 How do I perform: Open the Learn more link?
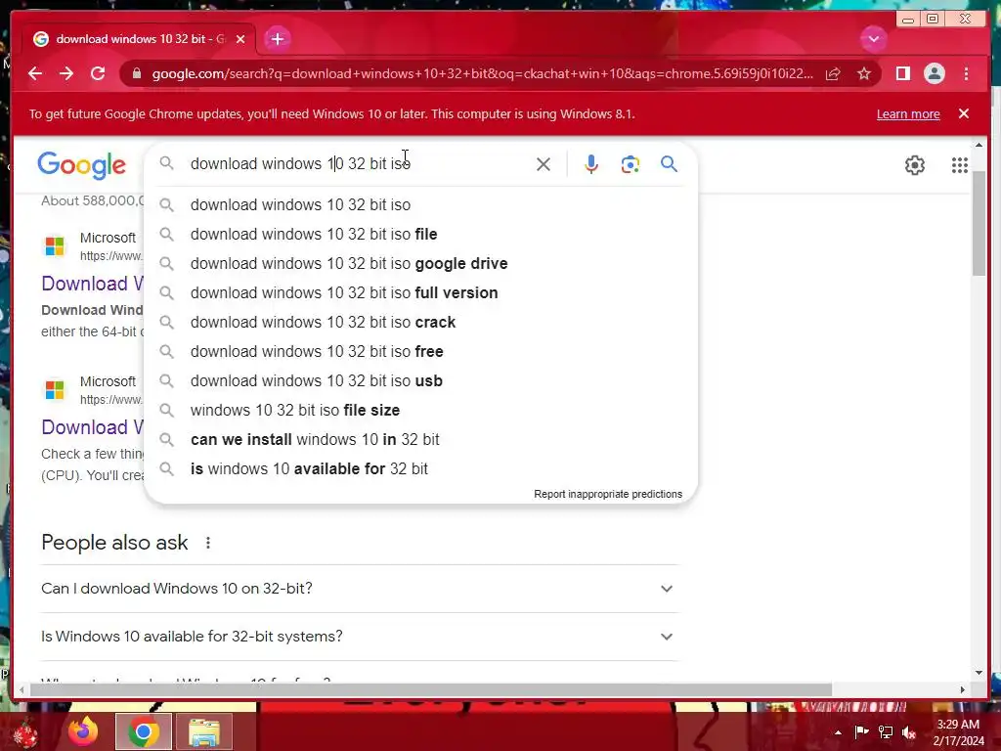(908, 113)
